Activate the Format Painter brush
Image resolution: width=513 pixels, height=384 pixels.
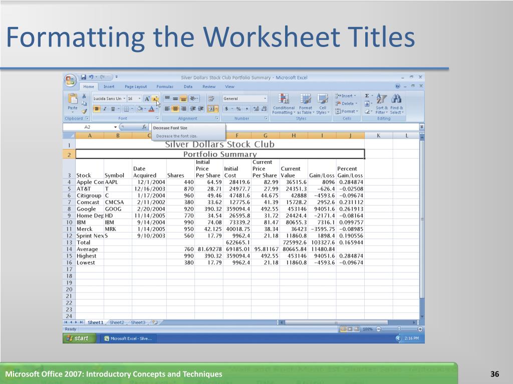84,111
